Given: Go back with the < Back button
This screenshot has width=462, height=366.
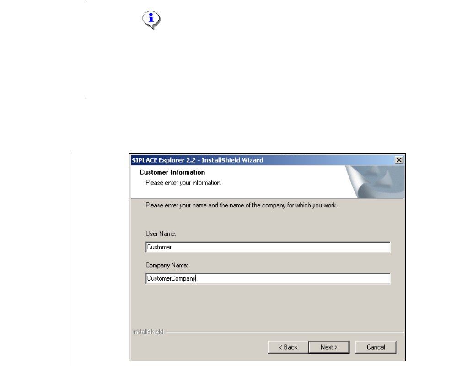Looking at the screenshot, I should click(x=288, y=347).
